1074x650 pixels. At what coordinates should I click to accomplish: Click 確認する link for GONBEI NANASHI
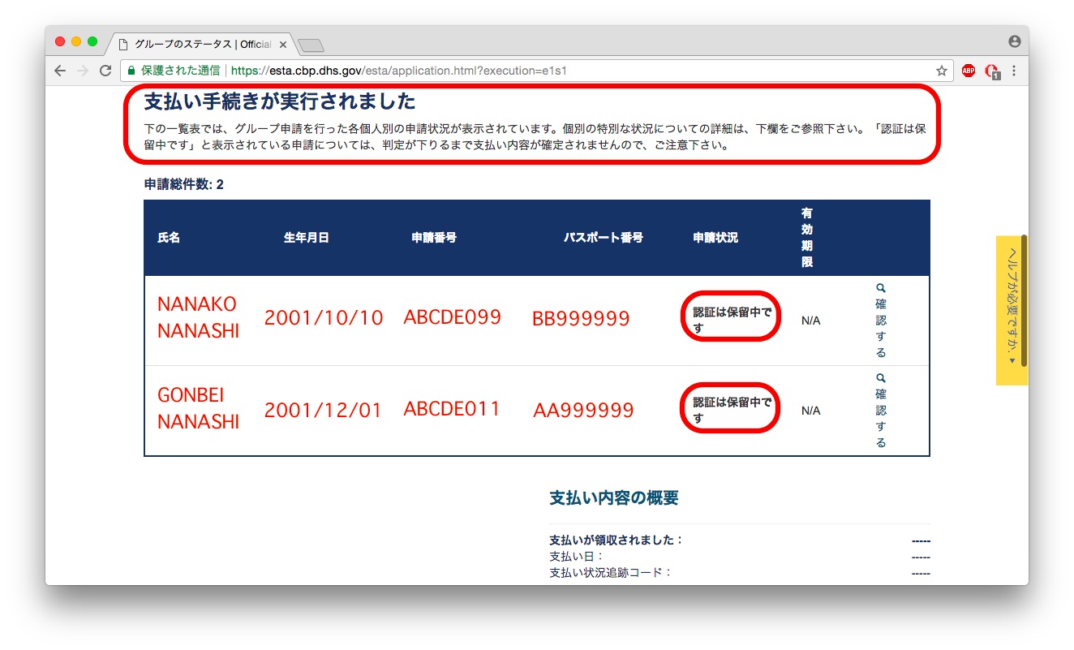[881, 418]
